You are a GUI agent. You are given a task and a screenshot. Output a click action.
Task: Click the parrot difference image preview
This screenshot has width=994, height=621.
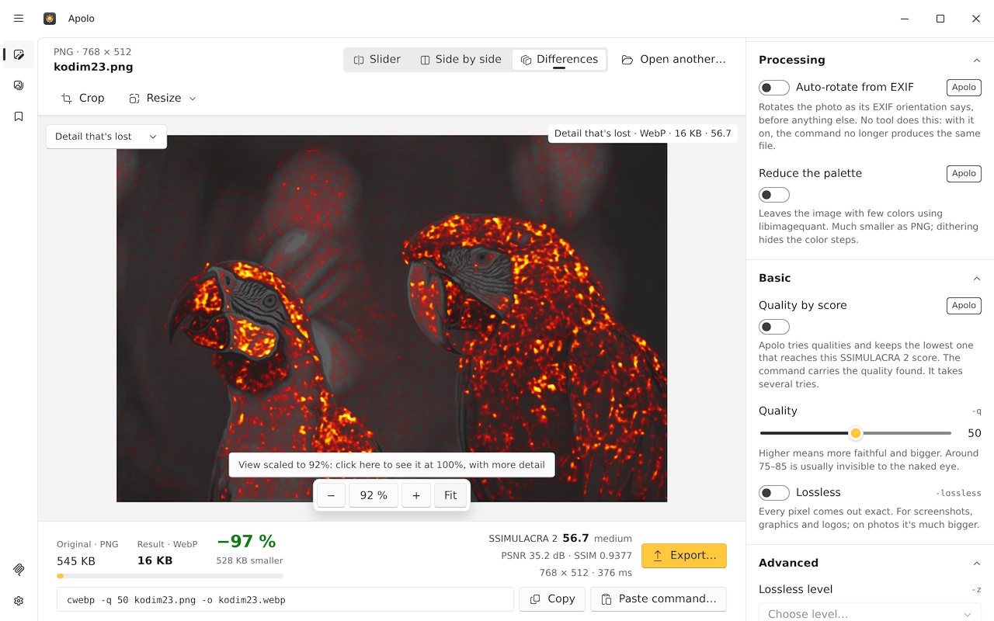pos(391,318)
